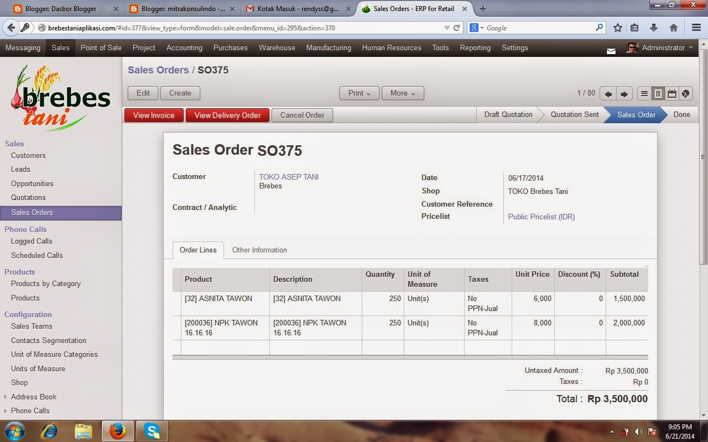The height and width of the screenshot is (442, 708).
Task: Open messages using the envelope icon
Action: click(611, 50)
